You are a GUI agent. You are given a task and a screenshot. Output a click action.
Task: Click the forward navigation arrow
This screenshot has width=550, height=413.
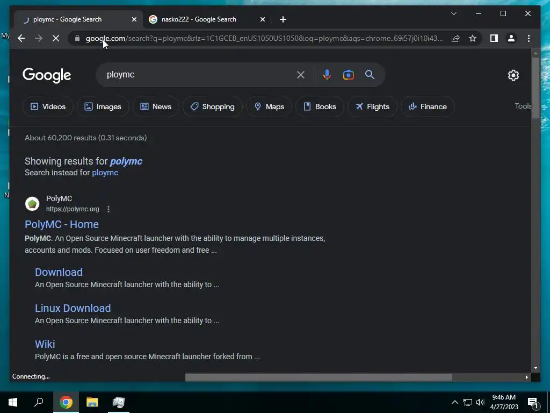(x=39, y=38)
